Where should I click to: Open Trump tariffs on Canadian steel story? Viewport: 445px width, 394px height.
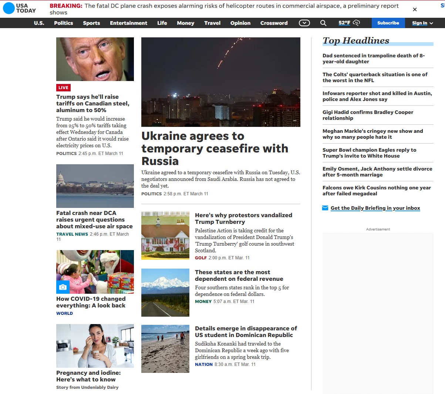tap(93, 103)
